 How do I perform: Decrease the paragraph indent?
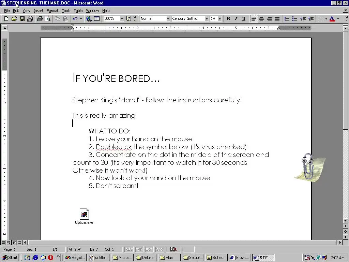tap(303, 19)
